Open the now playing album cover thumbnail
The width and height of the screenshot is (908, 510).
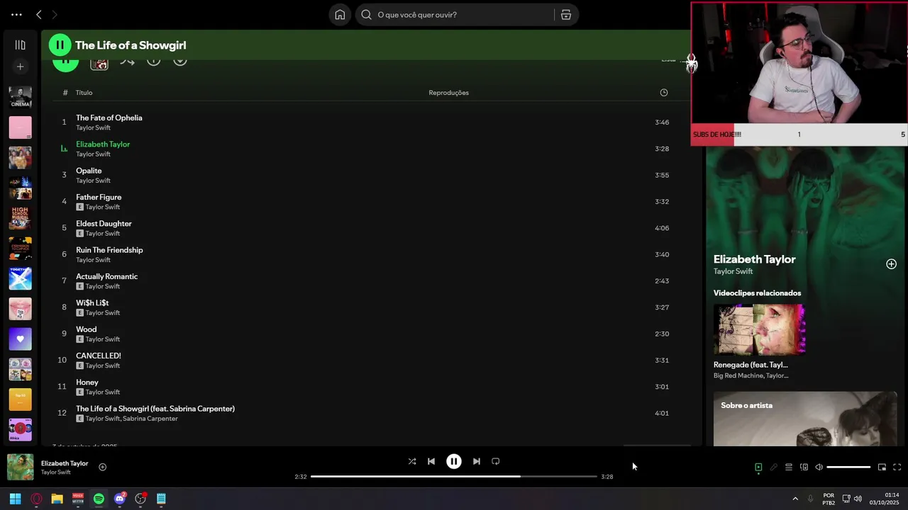pos(20,467)
